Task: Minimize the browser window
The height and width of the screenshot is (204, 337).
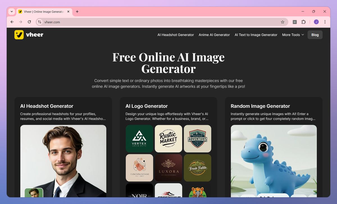Action: click(303, 12)
